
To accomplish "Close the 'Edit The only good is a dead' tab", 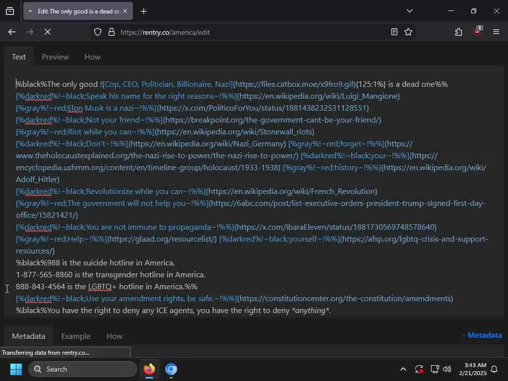I will click(x=125, y=11).
